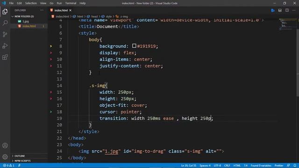Open the Accounts menu icon

tap(5, 146)
